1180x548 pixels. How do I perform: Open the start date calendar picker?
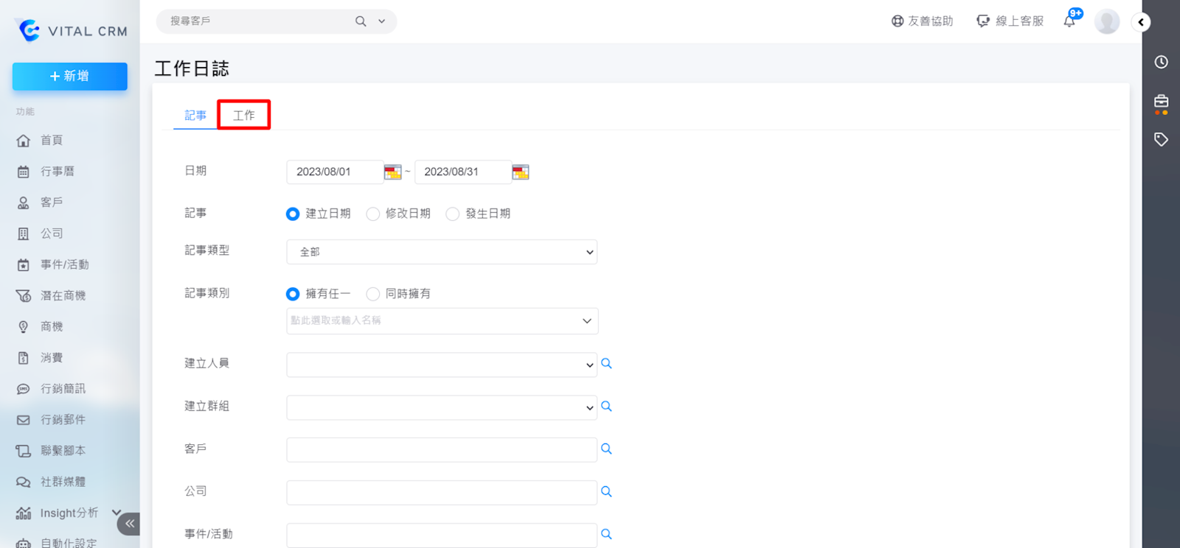pyautogui.click(x=392, y=172)
